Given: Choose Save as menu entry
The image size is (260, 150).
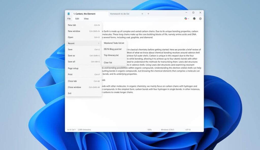Looking at the screenshot, I should [x=84, y=56].
